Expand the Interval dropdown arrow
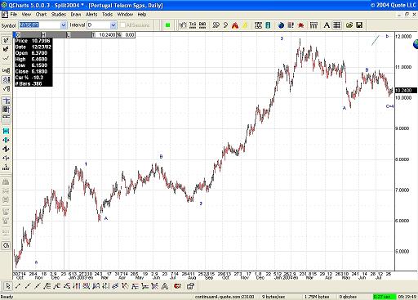 pos(113,25)
